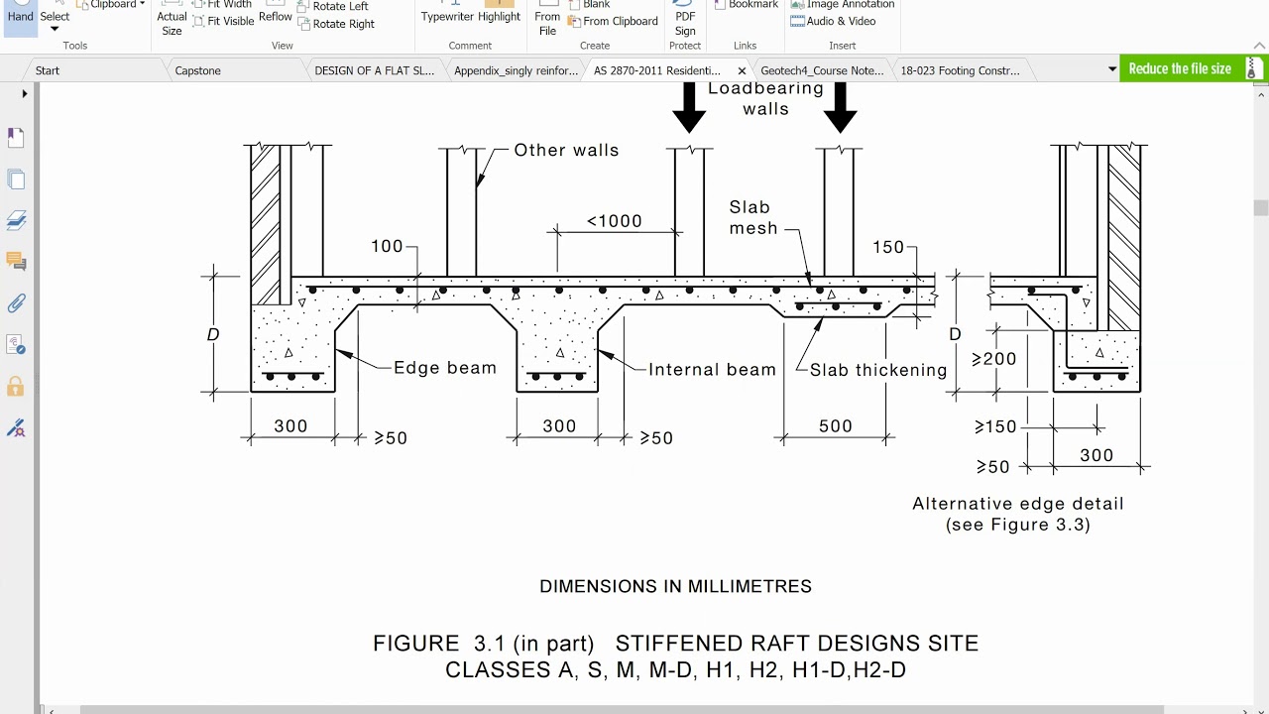1269x714 pixels.
Task: Create PDF From File
Action: coord(547,18)
